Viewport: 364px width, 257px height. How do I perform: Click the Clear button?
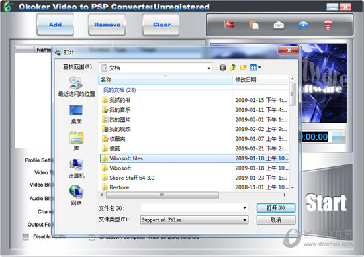pos(161,25)
